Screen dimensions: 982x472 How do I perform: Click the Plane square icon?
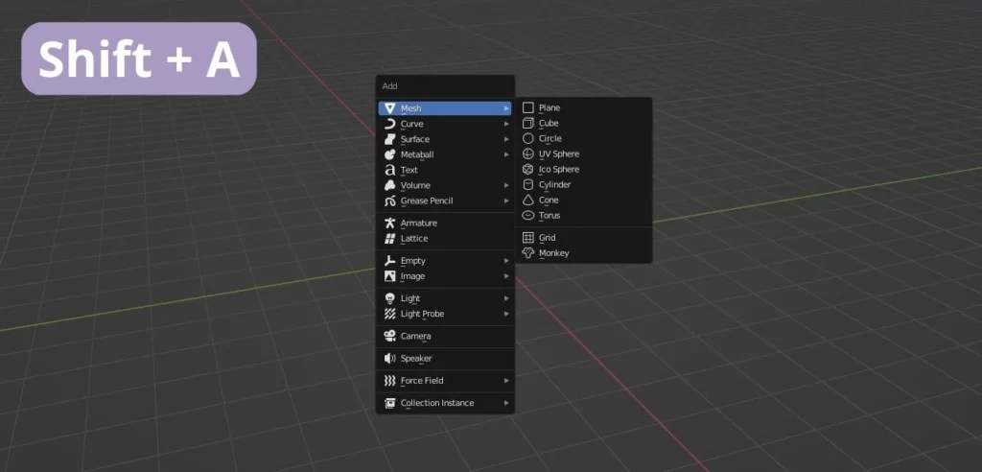pyautogui.click(x=528, y=107)
